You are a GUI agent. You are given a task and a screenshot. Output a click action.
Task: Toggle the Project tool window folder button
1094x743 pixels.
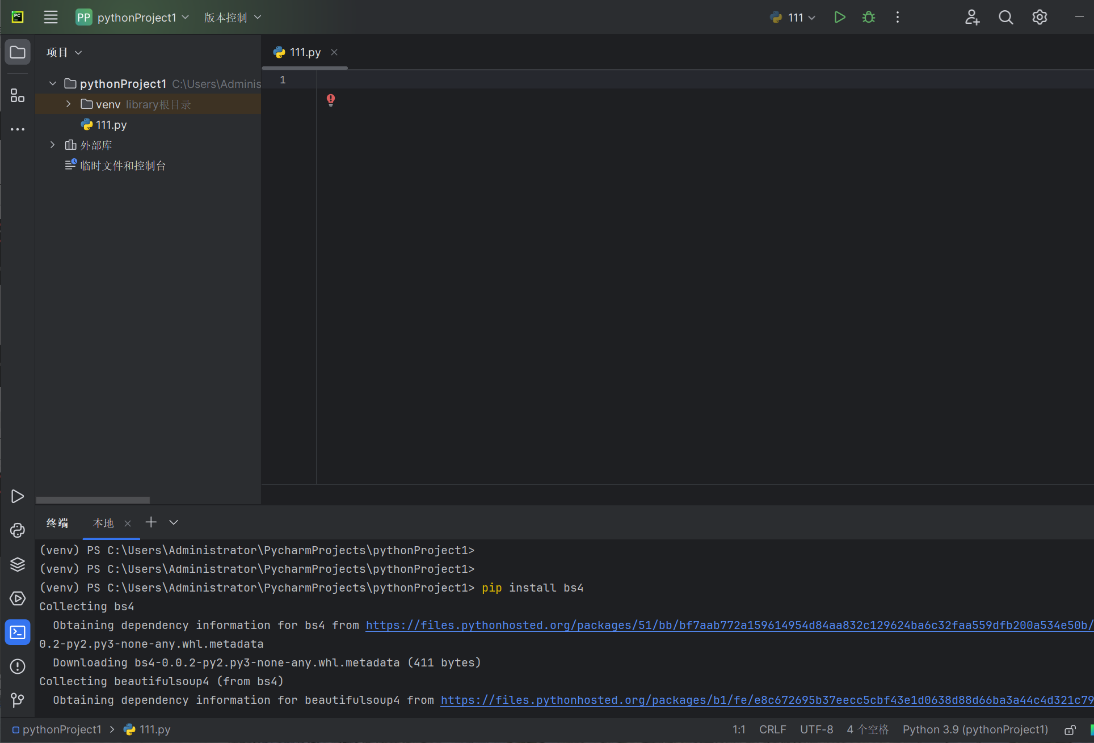point(18,53)
